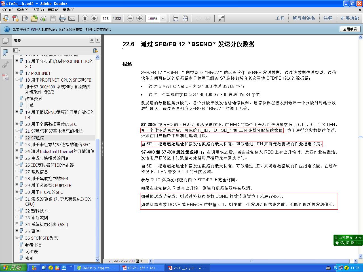
Task: Click scroll-down arrow of bookmarks panel
Action: (x=98, y=260)
